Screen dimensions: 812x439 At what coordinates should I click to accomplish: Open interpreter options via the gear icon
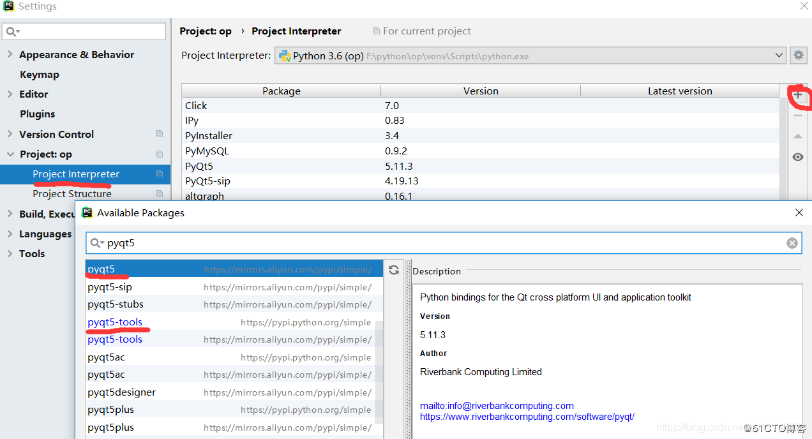click(798, 55)
